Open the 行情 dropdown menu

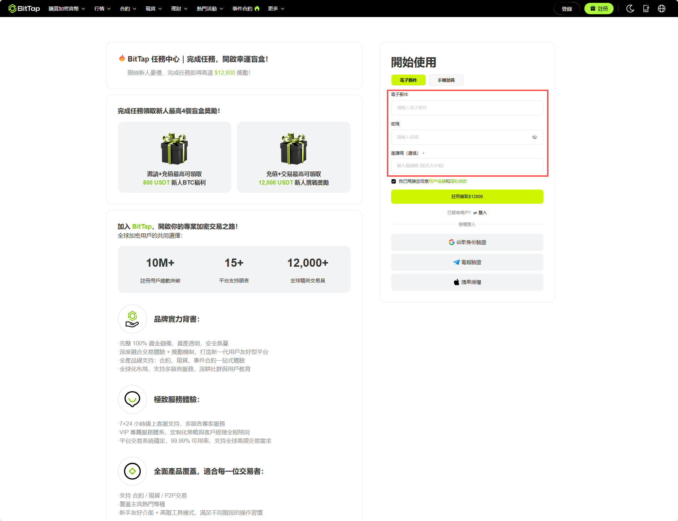103,9
